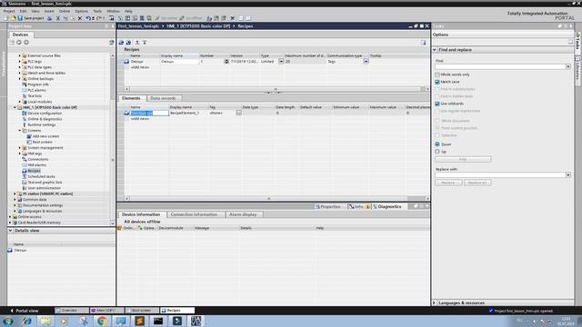Image resolution: width=582 pixels, height=327 pixels.
Task: Click the Replace with input field
Action: pyautogui.click(x=500, y=175)
